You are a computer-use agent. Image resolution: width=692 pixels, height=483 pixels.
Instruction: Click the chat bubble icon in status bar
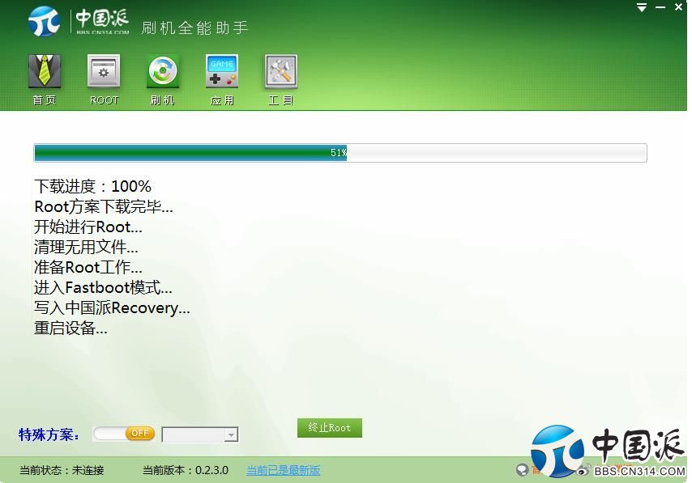pyautogui.click(x=522, y=470)
